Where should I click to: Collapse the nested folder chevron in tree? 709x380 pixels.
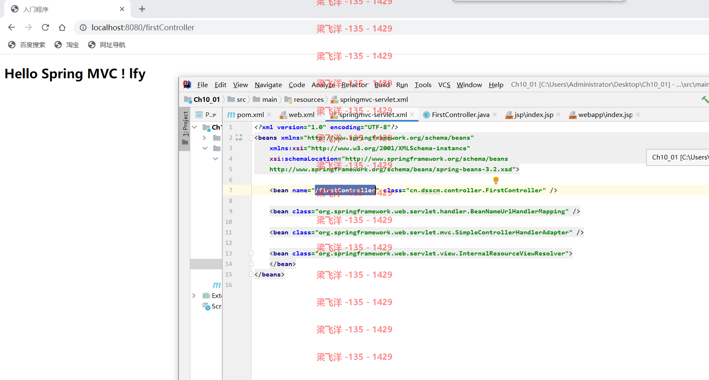[216, 159]
